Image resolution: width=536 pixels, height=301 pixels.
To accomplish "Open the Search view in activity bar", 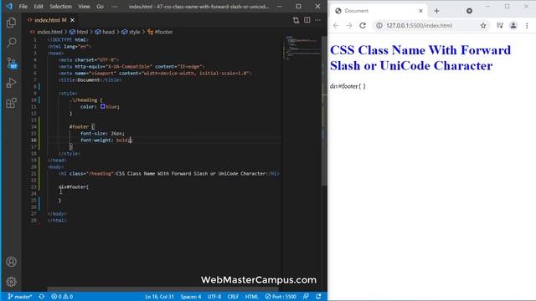I will (x=11, y=43).
